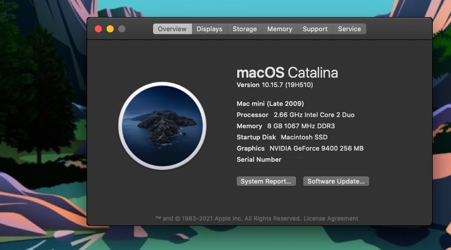Click 'NVIDIA GeForce 9400 256 MB' graphics value
This screenshot has width=451, height=250.
pos(316,148)
